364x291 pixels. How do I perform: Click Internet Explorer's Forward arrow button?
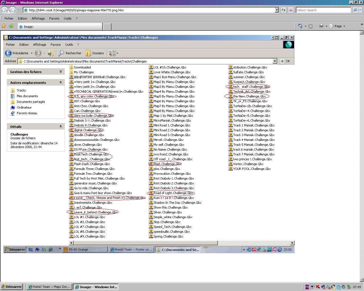pos(12,10)
